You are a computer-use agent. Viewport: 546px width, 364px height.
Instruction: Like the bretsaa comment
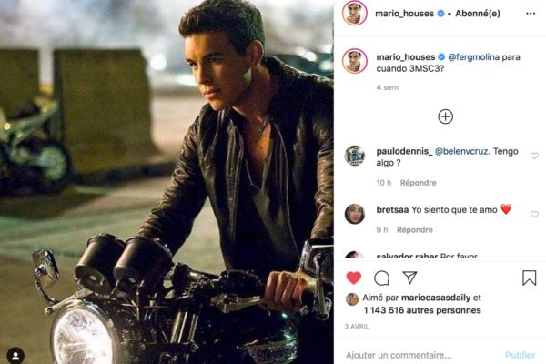click(534, 215)
